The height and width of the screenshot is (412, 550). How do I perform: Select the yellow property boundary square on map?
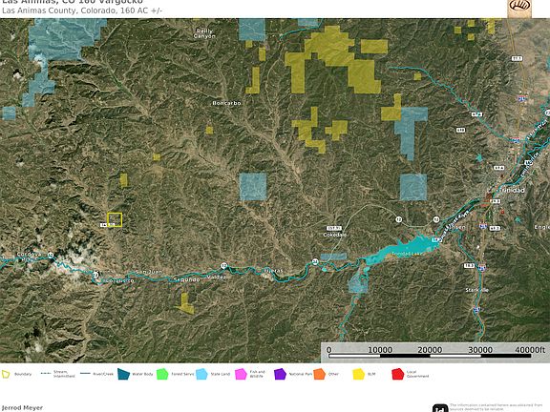pos(115,219)
